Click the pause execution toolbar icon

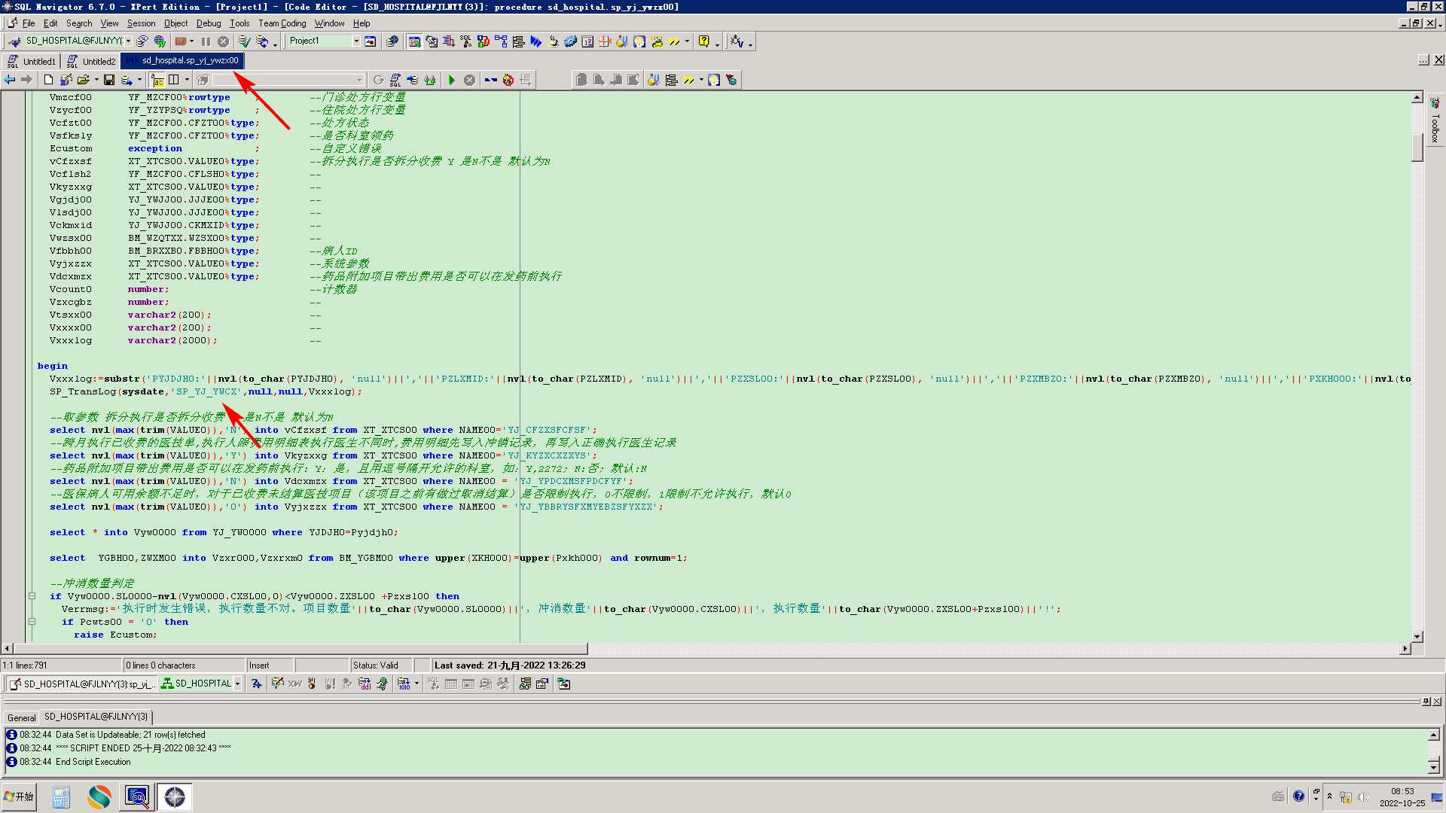[206, 41]
